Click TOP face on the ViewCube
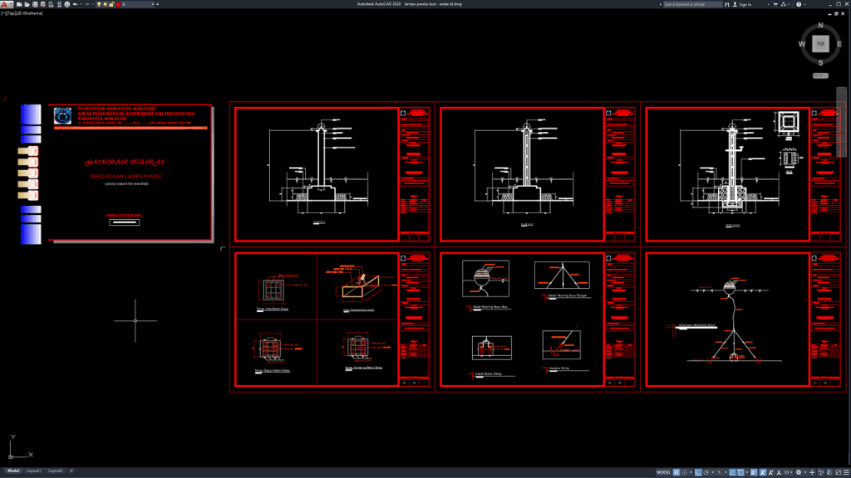 click(819, 41)
